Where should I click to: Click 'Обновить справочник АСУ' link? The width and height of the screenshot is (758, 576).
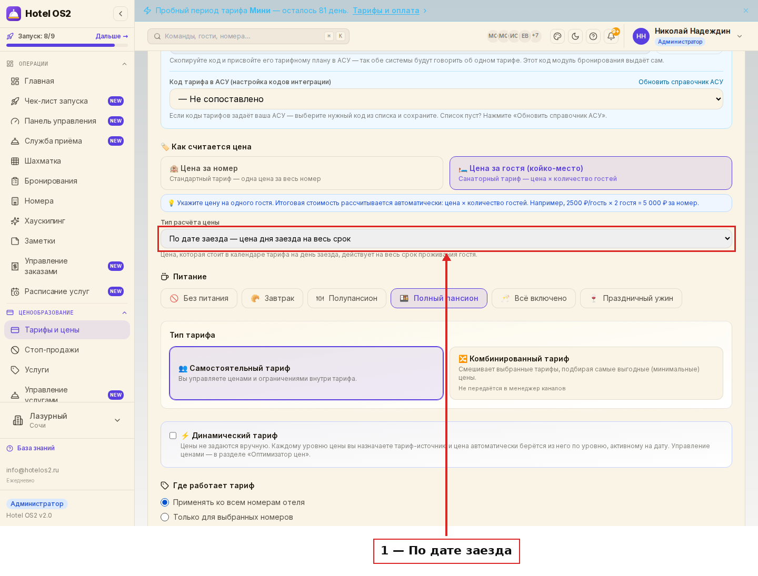click(681, 82)
